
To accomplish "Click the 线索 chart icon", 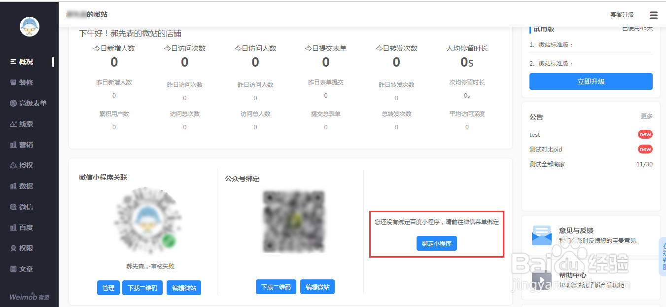I will (13, 124).
